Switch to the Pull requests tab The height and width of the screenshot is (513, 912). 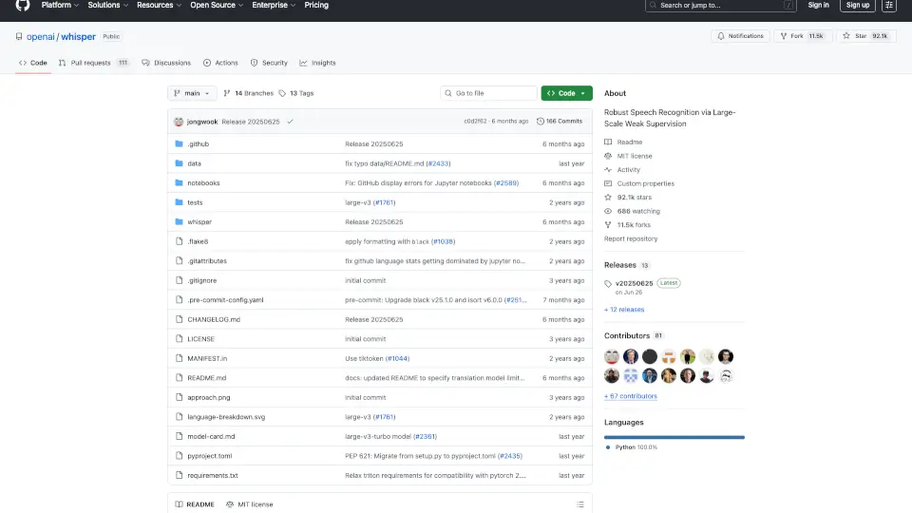tap(92, 63)
